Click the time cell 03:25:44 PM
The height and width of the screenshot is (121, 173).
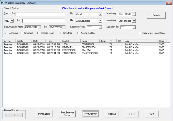54,45
